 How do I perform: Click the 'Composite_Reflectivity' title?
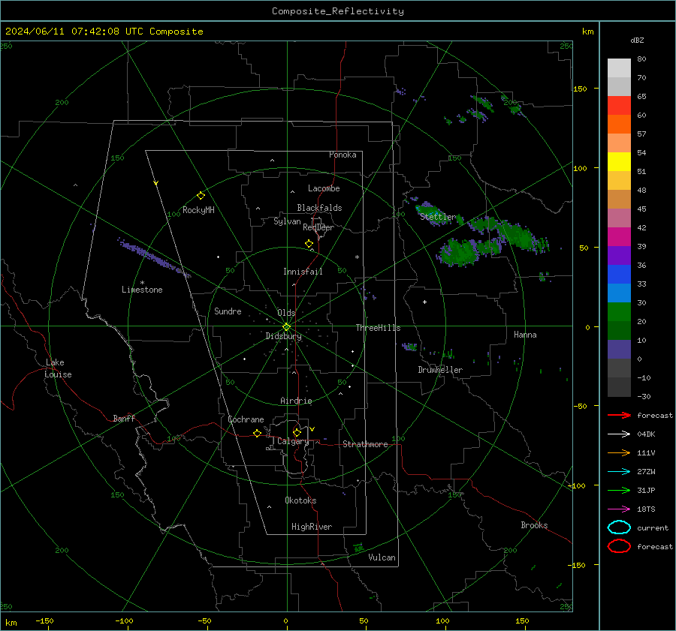(337, 11)
